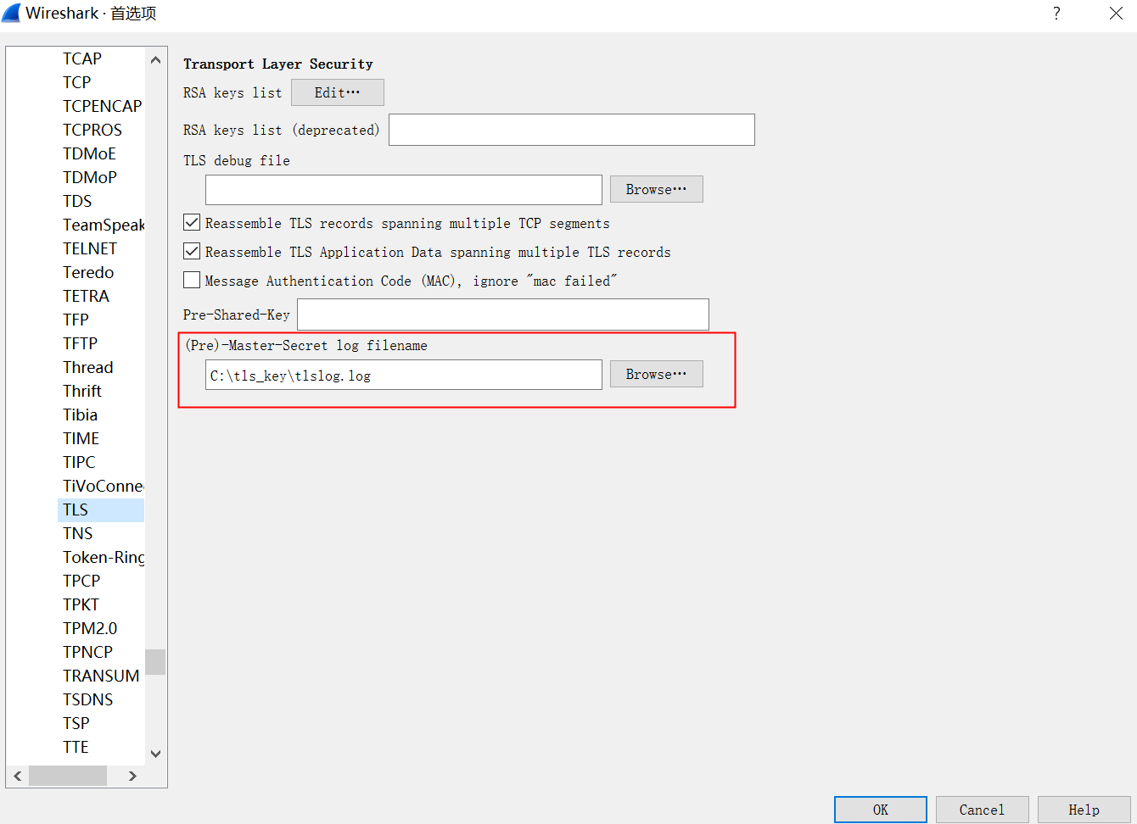Select TDMoE protocol

(x=90, y=153)
